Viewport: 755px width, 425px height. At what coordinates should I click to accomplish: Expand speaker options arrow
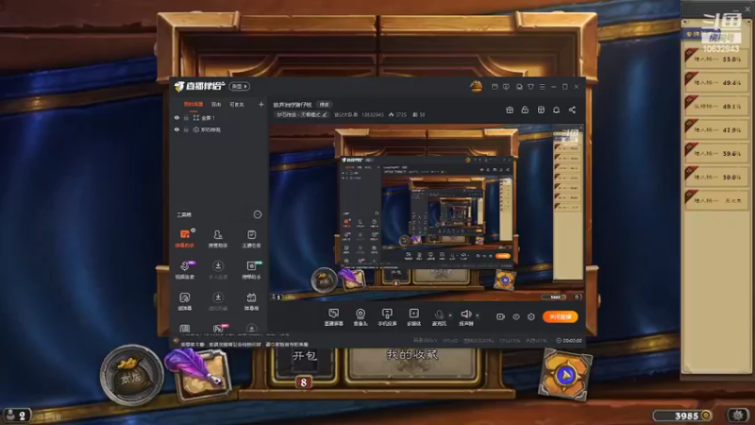(x=478, y=315)
